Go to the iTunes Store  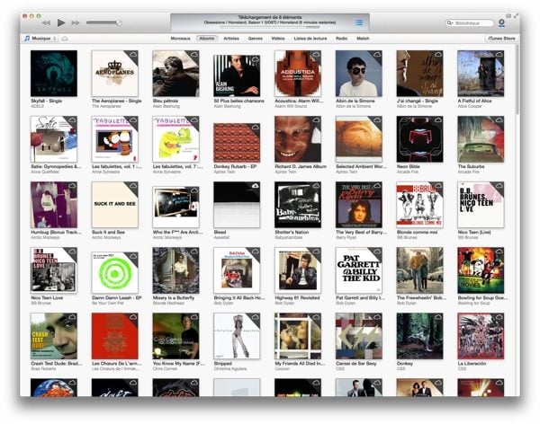point(501,39)
